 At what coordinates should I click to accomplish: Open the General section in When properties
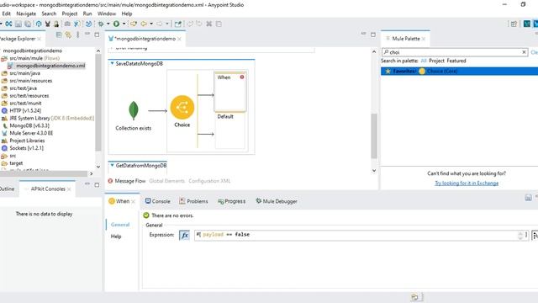coord(120,225)
